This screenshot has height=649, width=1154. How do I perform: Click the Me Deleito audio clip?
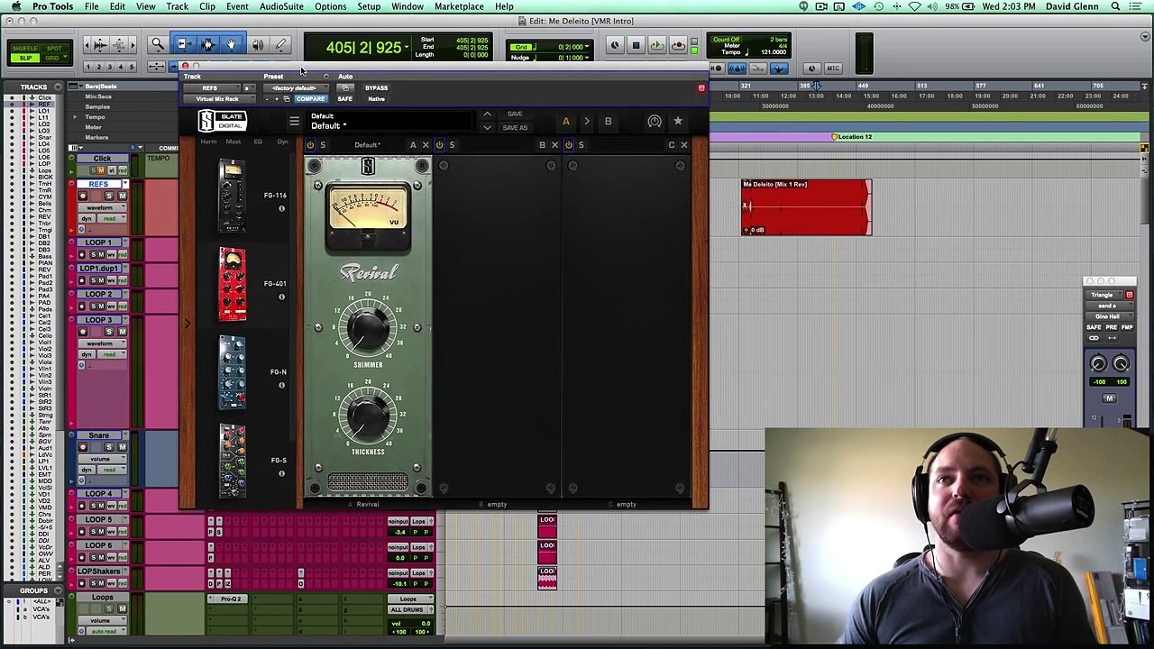point(807,207)
